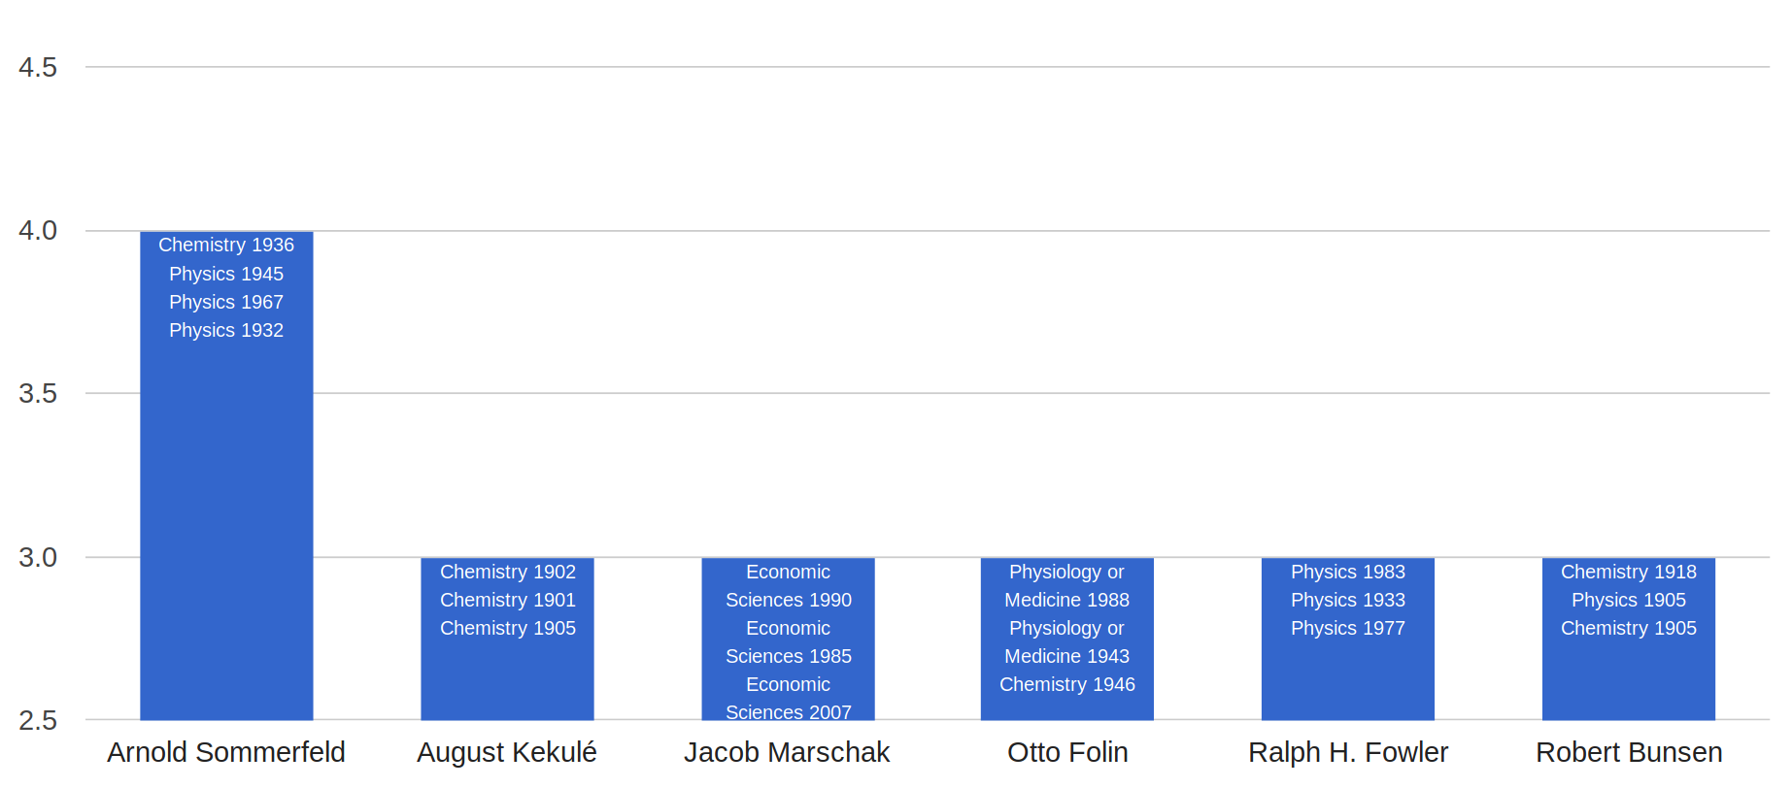Click the Otto Folin x-axis label
This screenshot has height=788, width=1792.
tap(1067, 752)
